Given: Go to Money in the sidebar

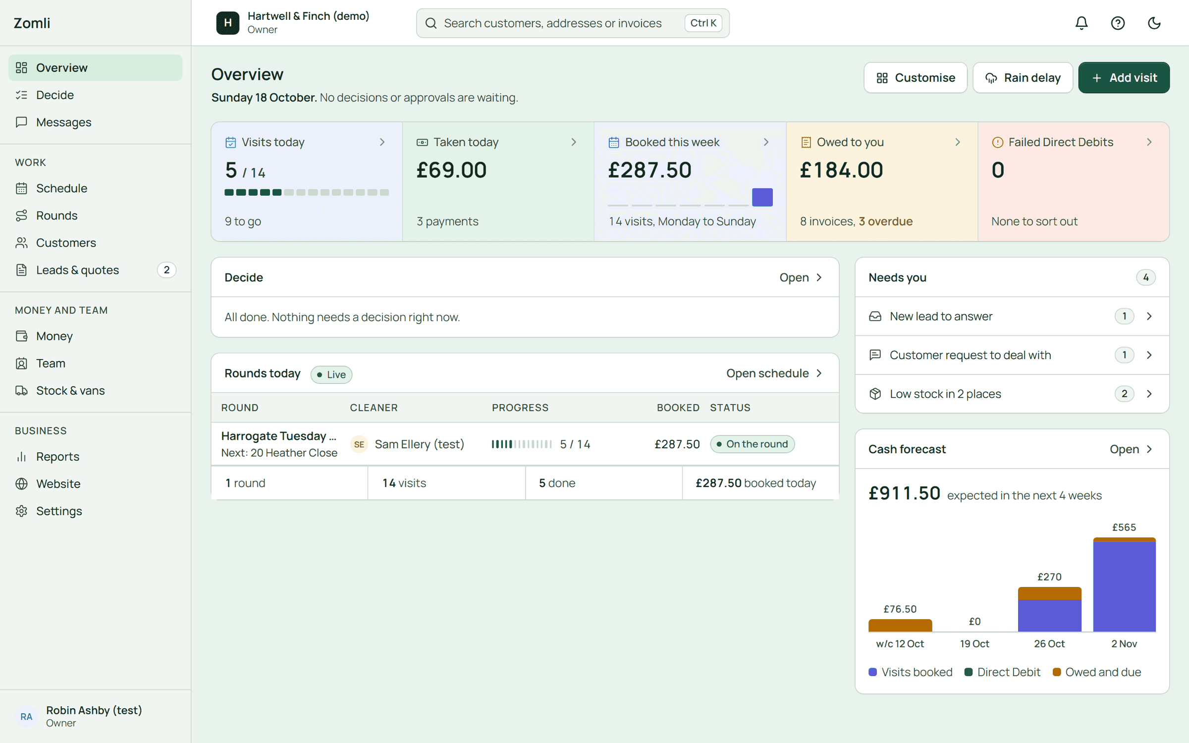Looking at the screenshot, I should tap(95, 336).
